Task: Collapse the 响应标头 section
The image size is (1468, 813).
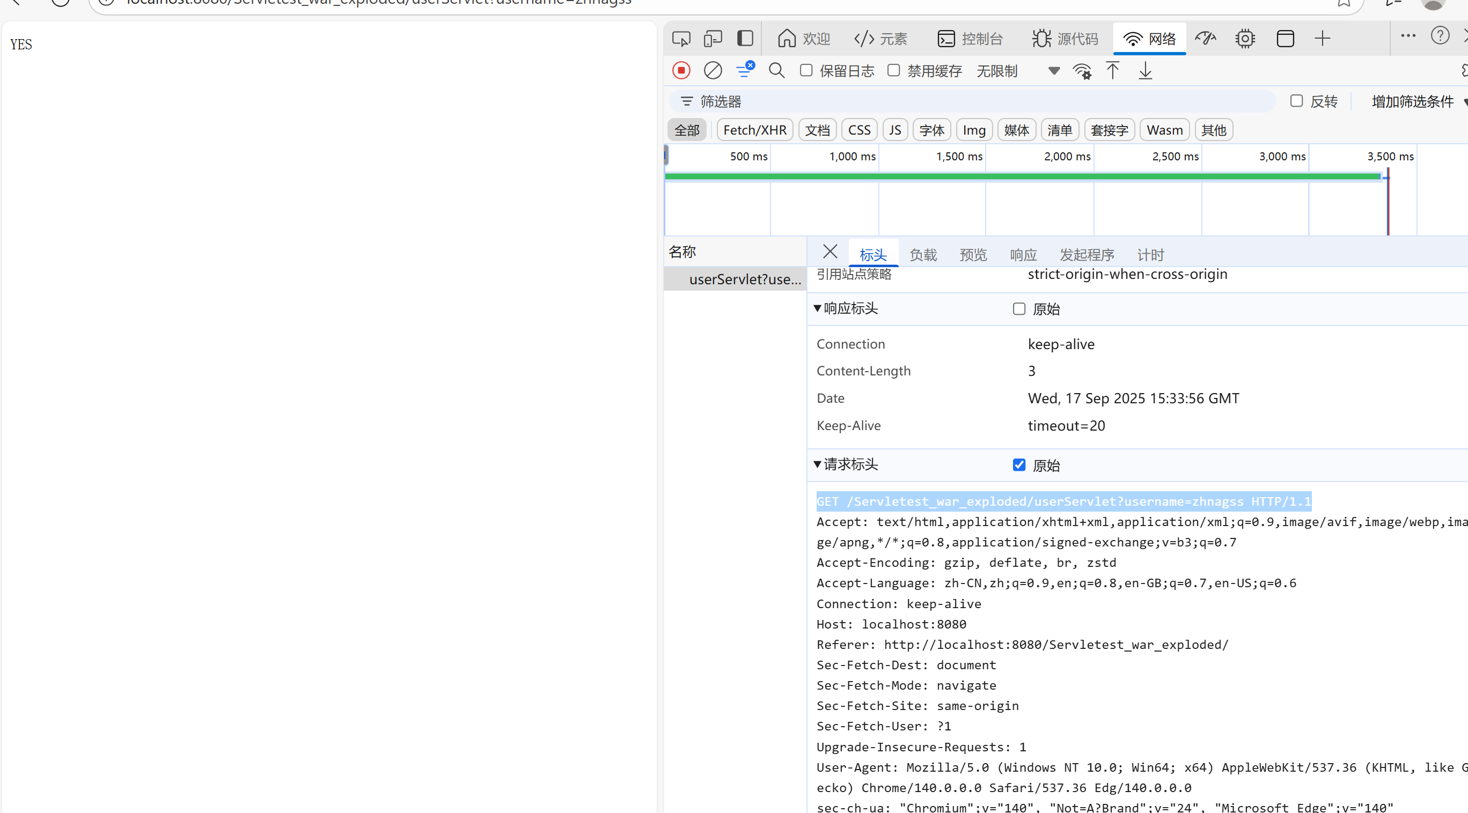Action: coord(846,308)
